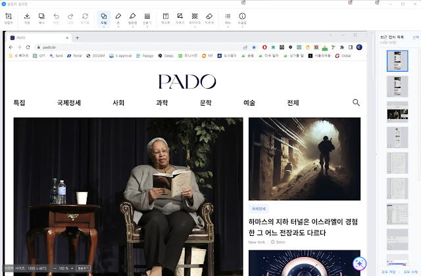Select the eraser tool (지우개)
421x276 pixels.
209,19
